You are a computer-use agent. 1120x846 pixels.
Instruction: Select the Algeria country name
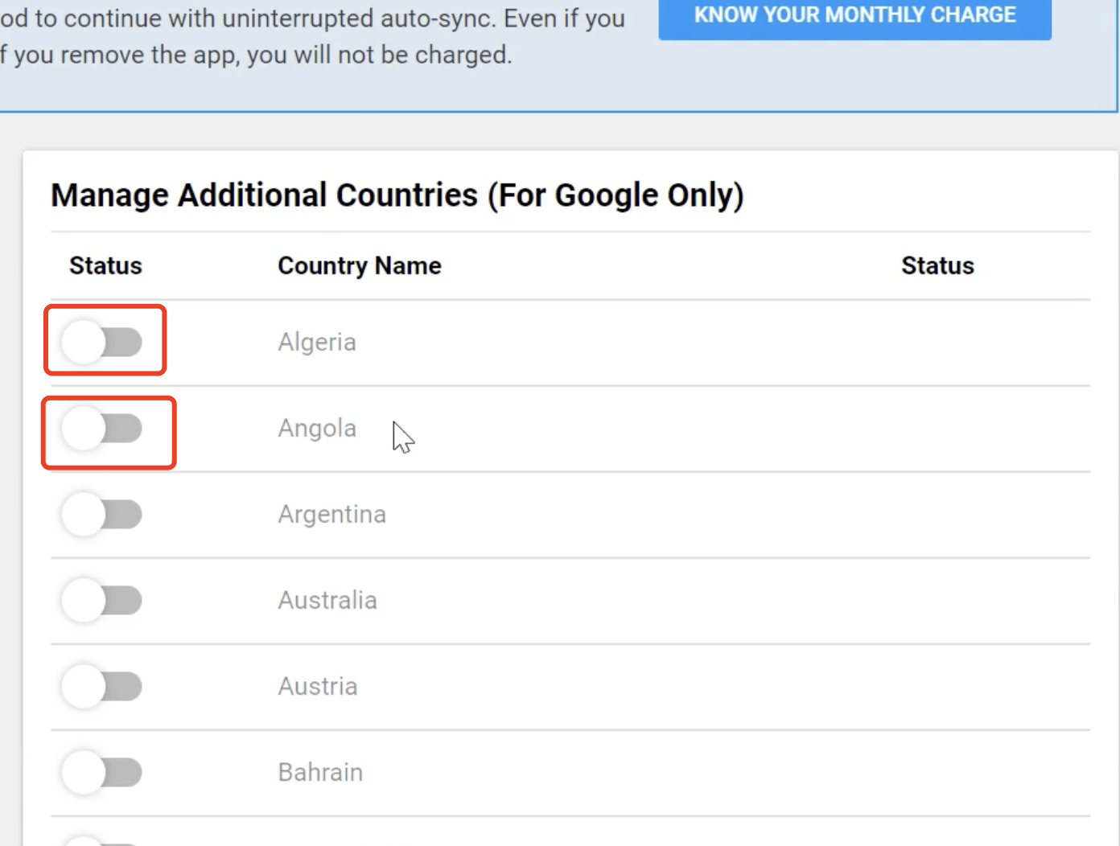point(317,342)
